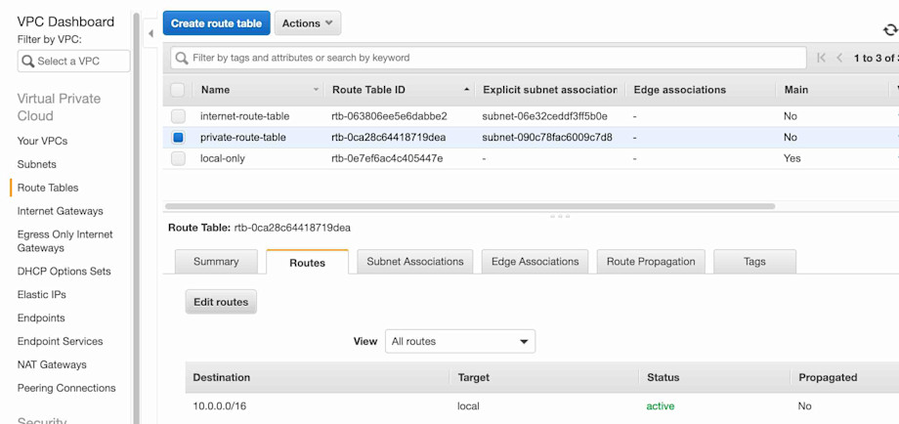This screenshot has height=424, width=899.
Task: Select the internet-route-table name cell
Action: 245,116
